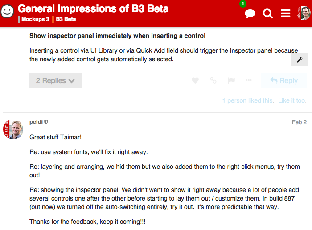Click the peldi username link
Screen dimensions: 312x230
click(x=36, y=122)
